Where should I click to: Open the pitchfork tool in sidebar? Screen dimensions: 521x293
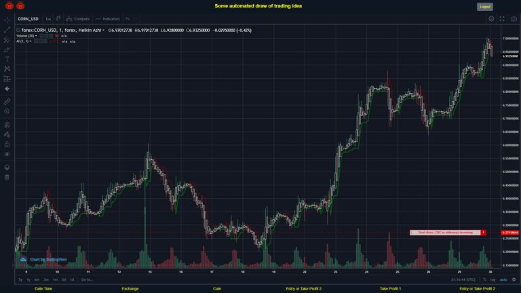pyautogui.click(x=7, y=40)
